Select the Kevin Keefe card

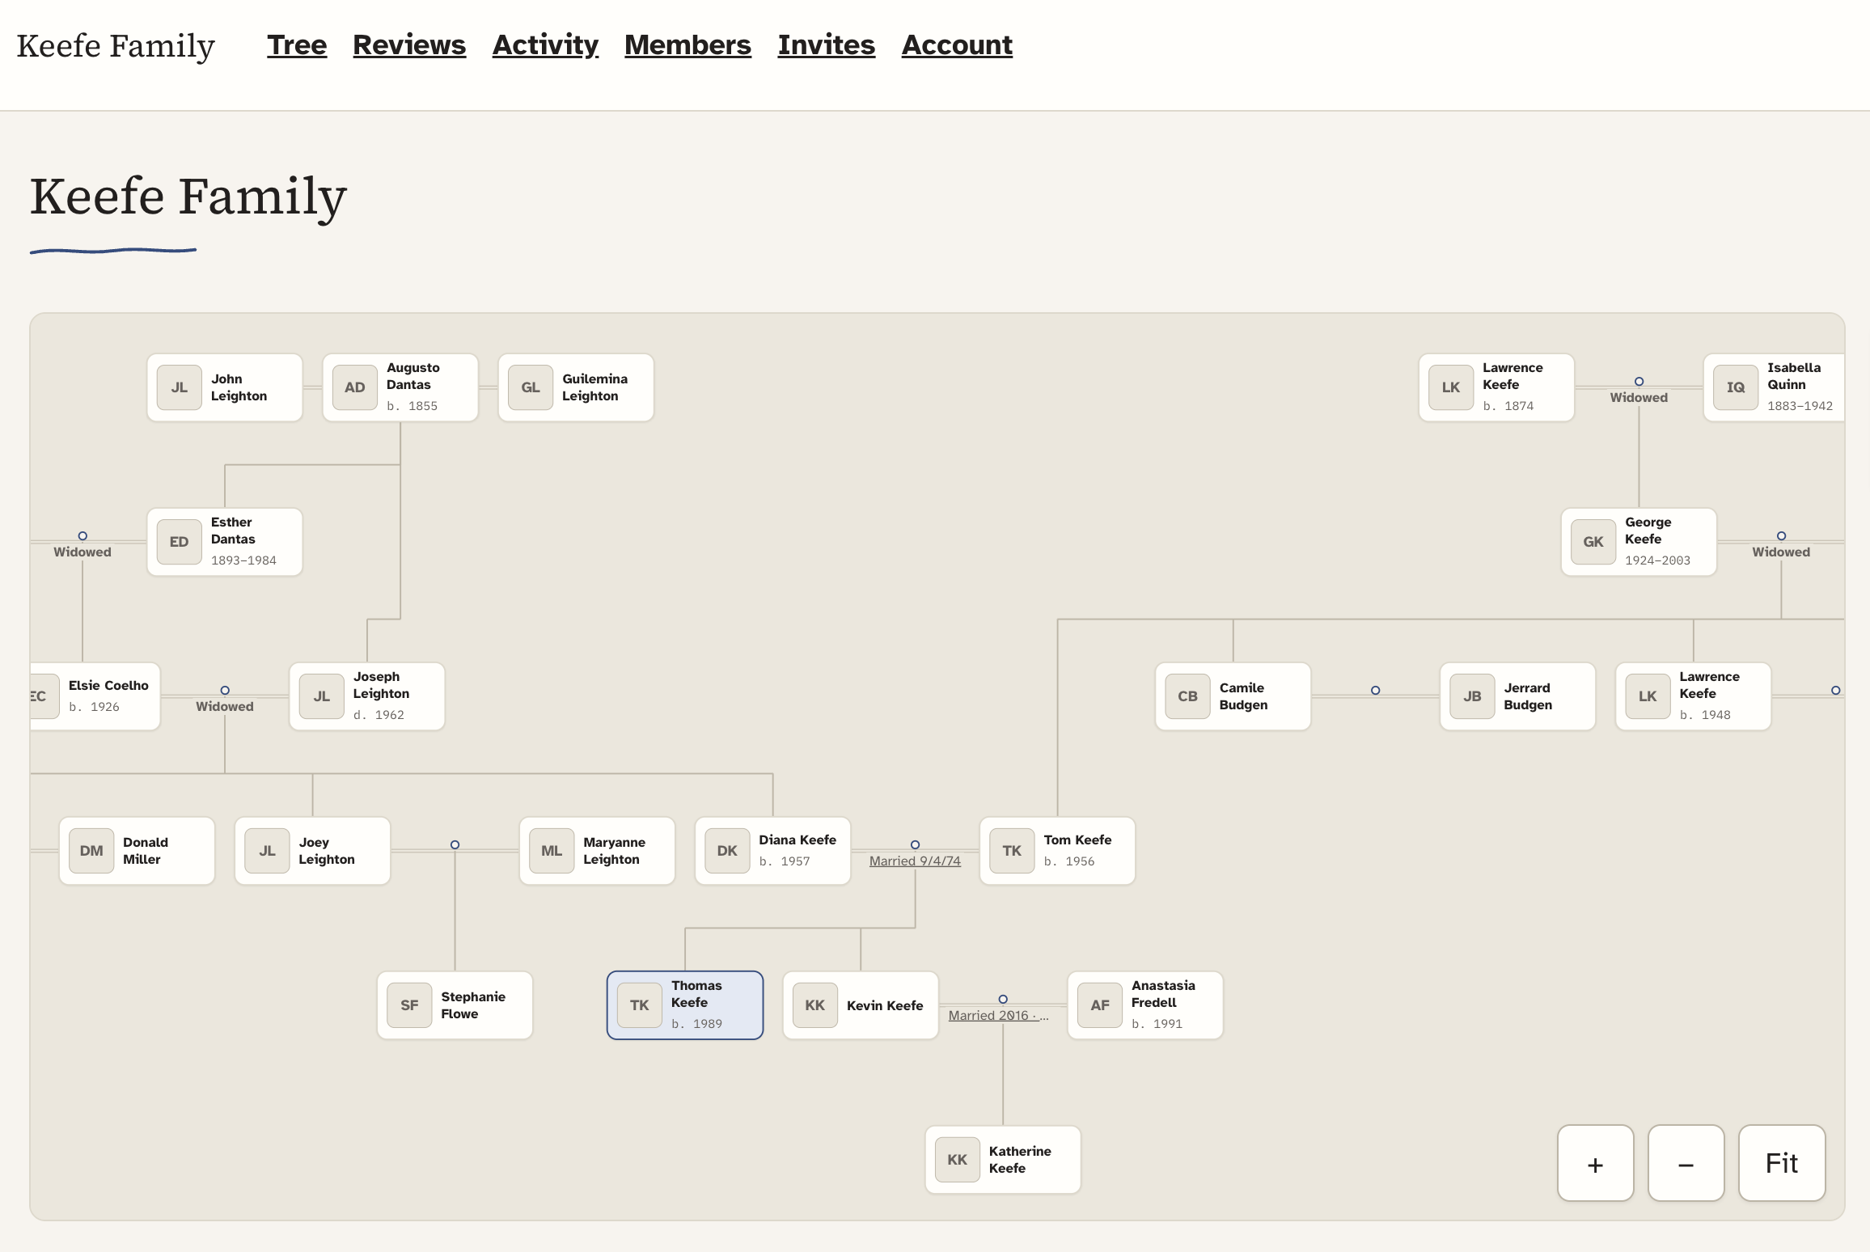coord(861,1005)
